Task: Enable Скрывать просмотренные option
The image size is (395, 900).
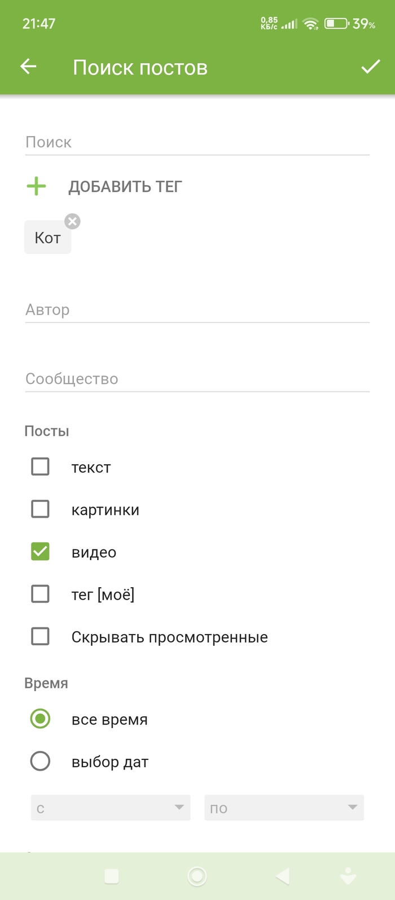Action: [x=40, y=636]
